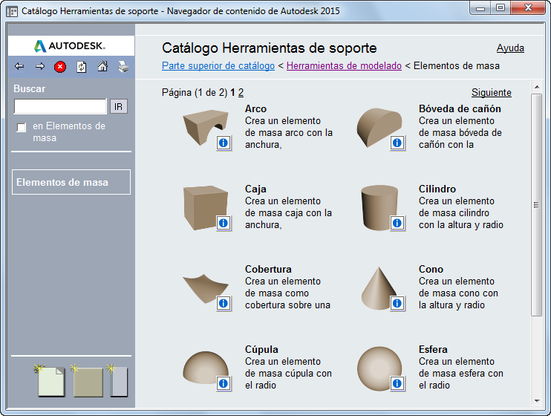This screenshot has width=551, height=416.
Task: Click the Siguiente next page link
Action: [492, 92]
